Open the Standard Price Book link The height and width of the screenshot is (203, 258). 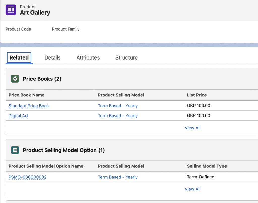(29, 106)
